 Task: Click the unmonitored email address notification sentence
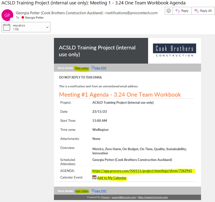click(99, 86)
